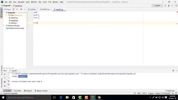The height and width of the screenshot is (100, 178).
Task: Open Chrome from the taskbar
Action: pos(99,97)
